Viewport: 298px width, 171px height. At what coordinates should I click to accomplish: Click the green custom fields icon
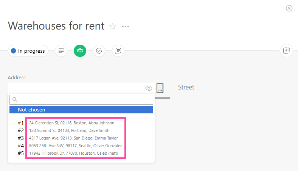point(80,51)
